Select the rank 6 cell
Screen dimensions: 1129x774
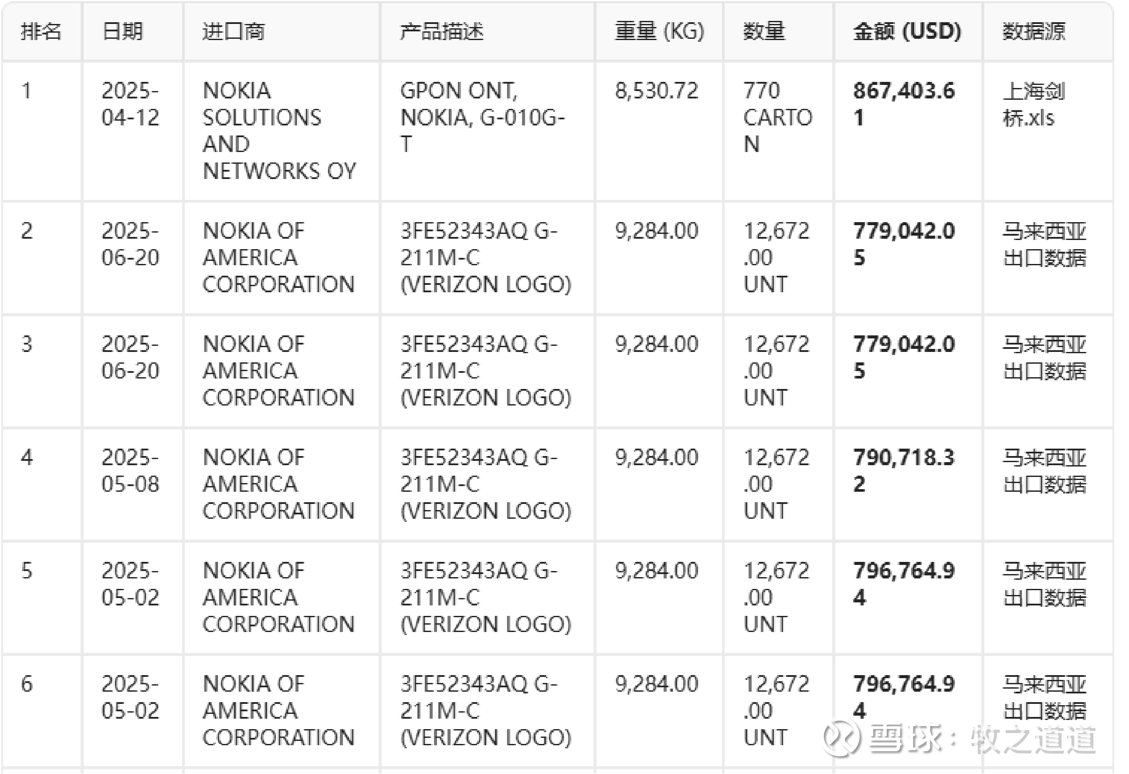pyautogui.click(x=27, y=684)
